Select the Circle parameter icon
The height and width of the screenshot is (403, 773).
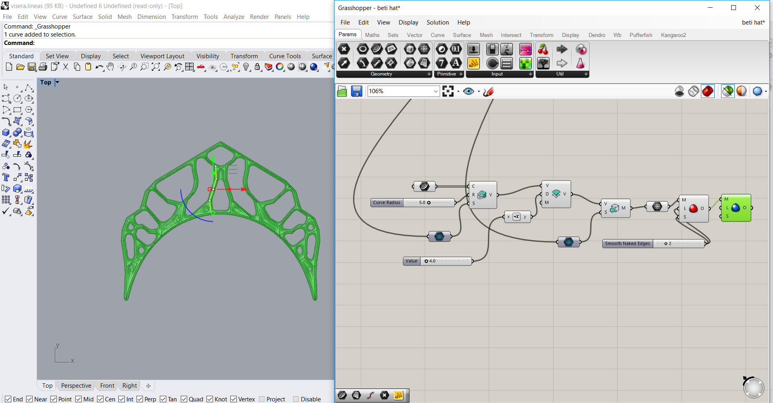pyautogui.click(x=363, y=49)
